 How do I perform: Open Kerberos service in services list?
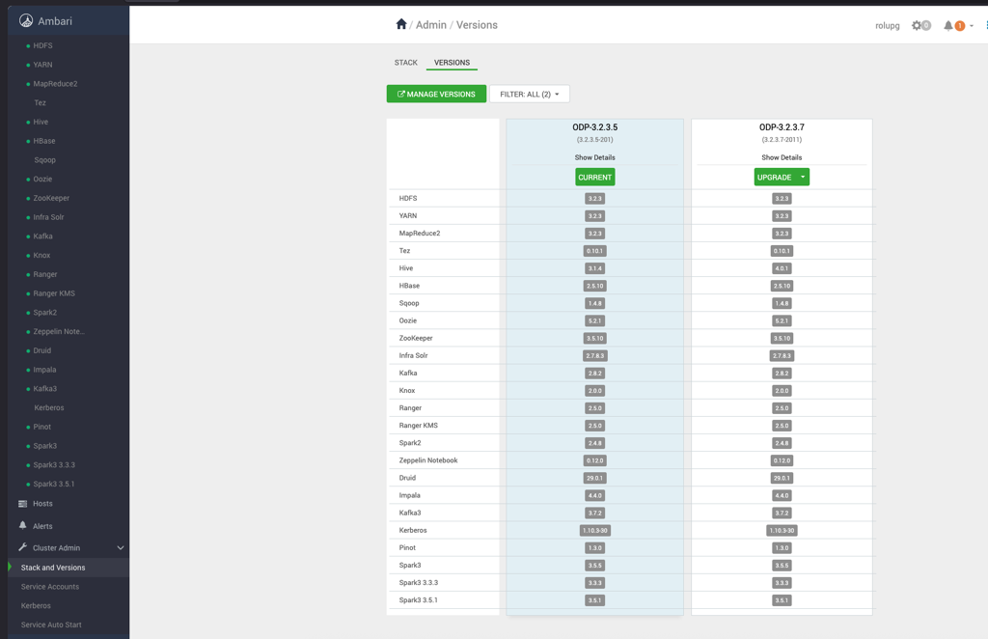pos(49,407)
